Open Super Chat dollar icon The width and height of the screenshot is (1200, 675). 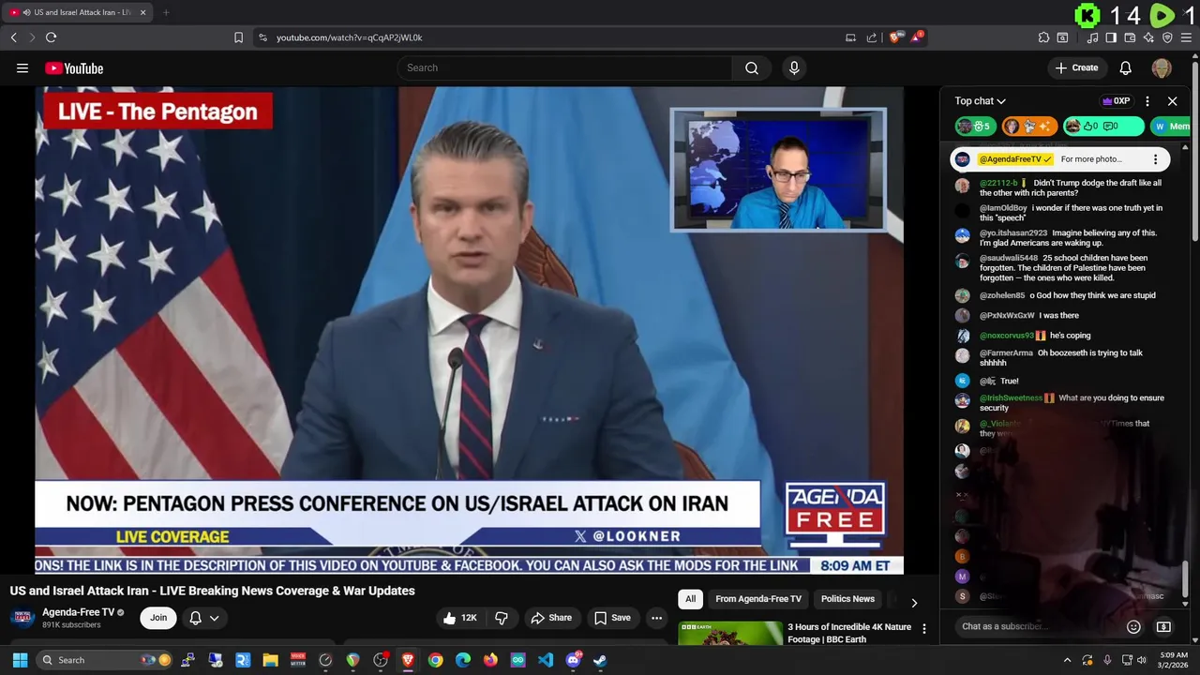(x=1163, y=626)
